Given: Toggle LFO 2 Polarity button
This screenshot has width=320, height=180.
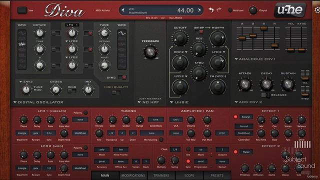Looking at the screenshot, I should [x=85, y=147].
